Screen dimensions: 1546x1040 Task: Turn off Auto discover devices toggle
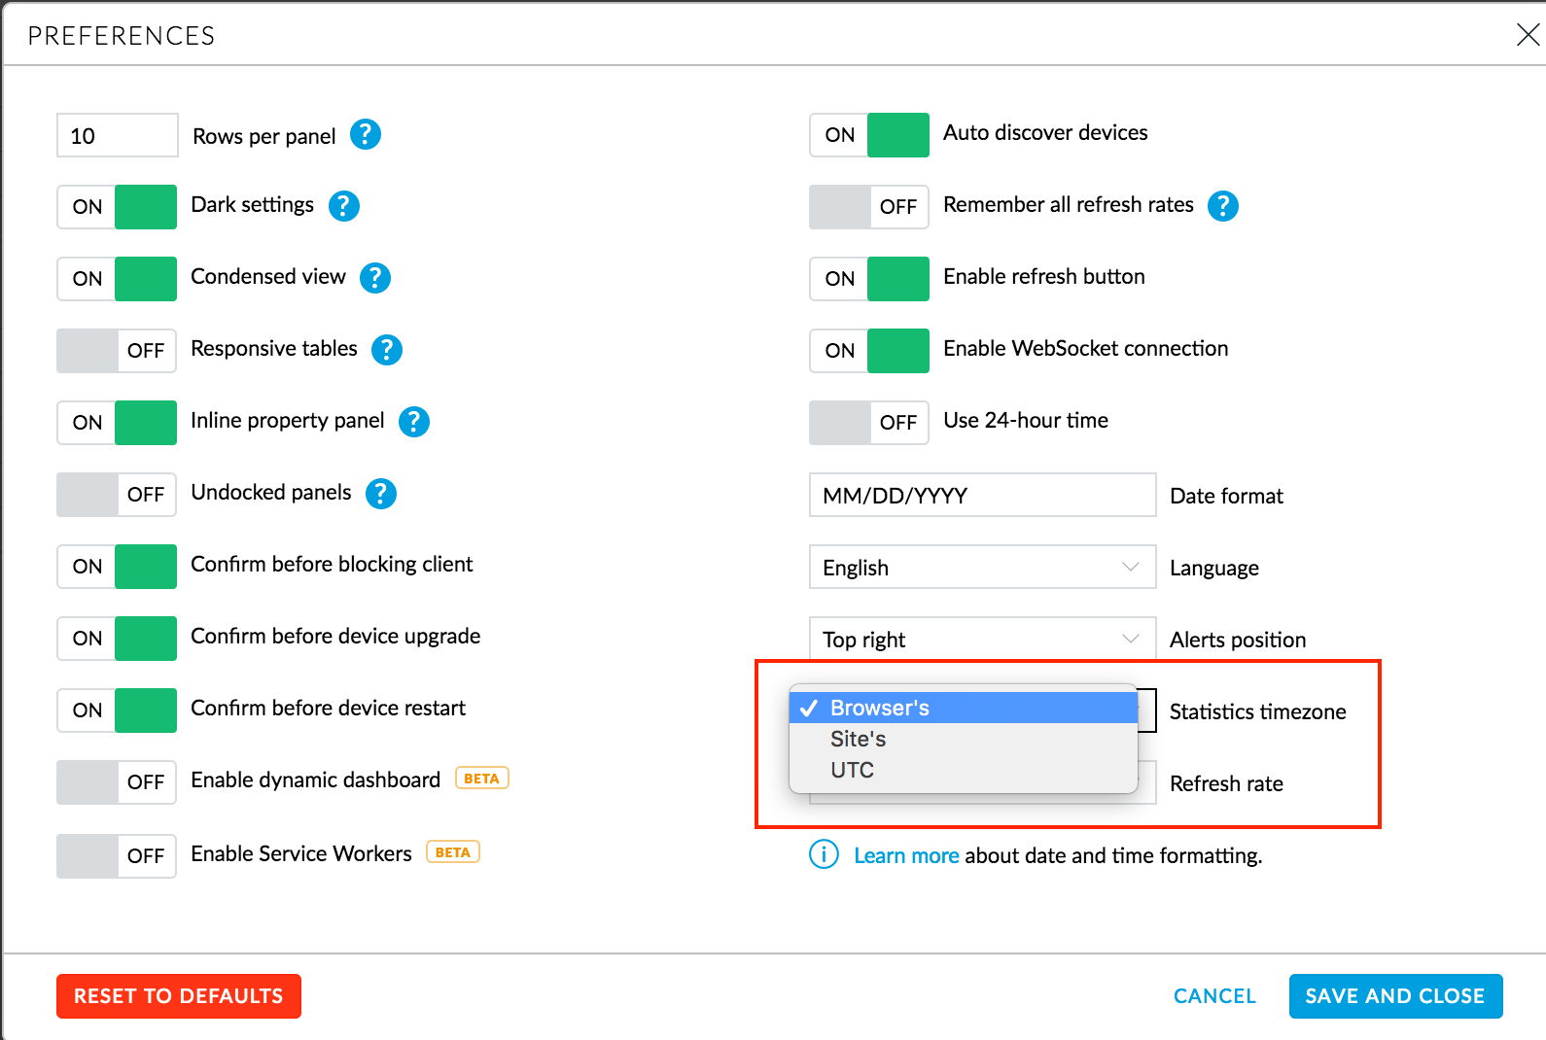tap(869, 135)
